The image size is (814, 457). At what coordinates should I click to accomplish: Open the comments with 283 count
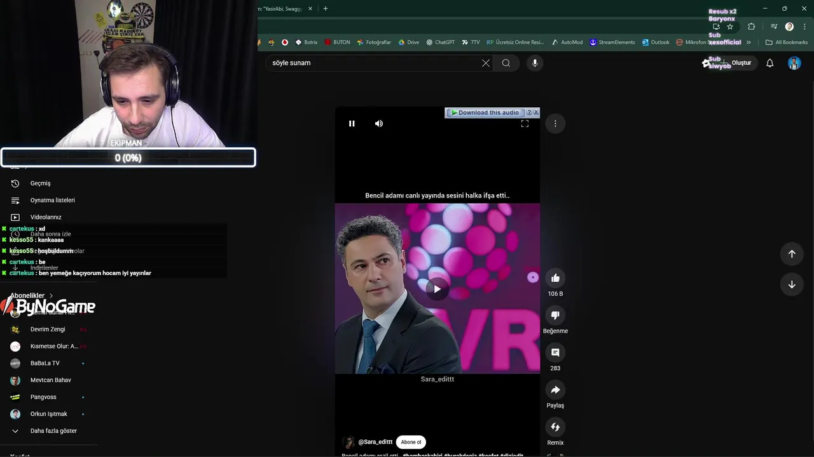(x=555, y=352)
